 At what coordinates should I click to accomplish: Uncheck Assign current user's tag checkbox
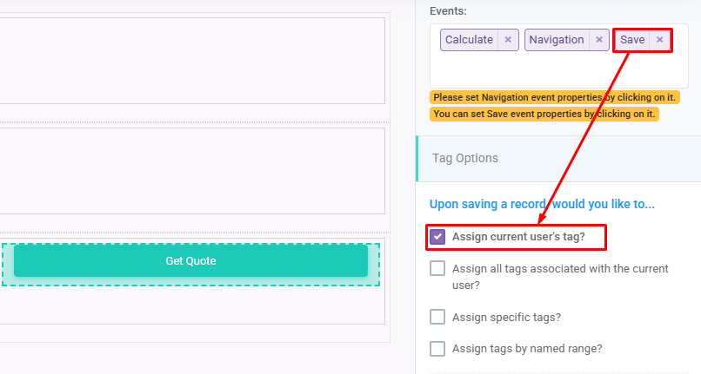[x=438, y=237]
